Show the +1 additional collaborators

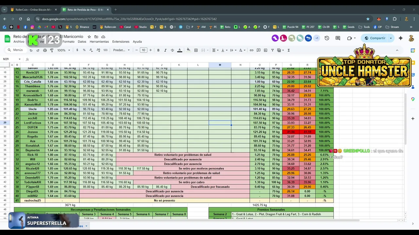point(317,38)
